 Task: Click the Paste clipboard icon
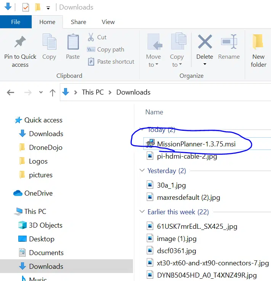(x=73, y=42)
